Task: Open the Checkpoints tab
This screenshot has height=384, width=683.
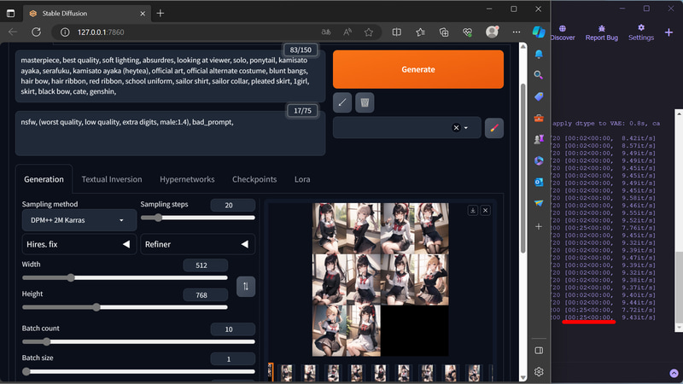Action: [x=254, y=179]
